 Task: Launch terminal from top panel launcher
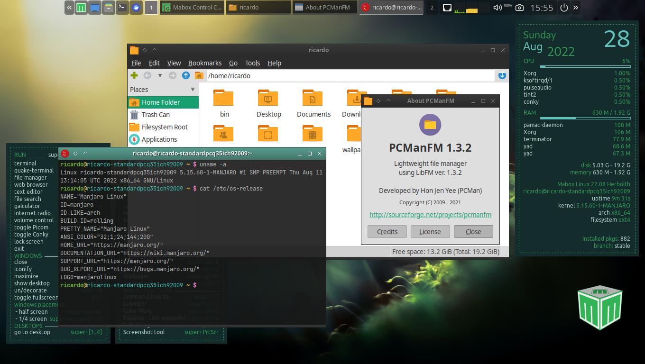point(122,8)
